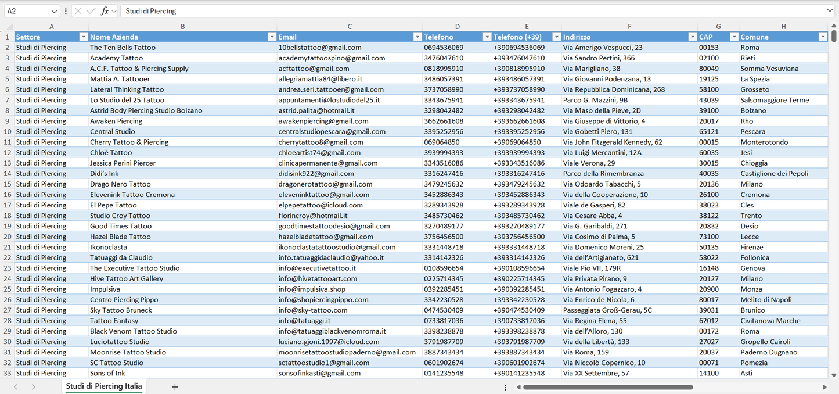The image size is (839, 394).
Task: Click the three-dot splitter before the horizontal scrollbar
Action: click(505, 387)
